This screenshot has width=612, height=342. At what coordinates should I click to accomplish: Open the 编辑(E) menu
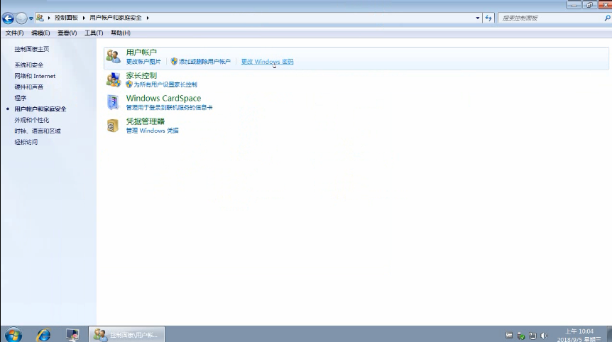pyautogui.click(x=40, y=33)
